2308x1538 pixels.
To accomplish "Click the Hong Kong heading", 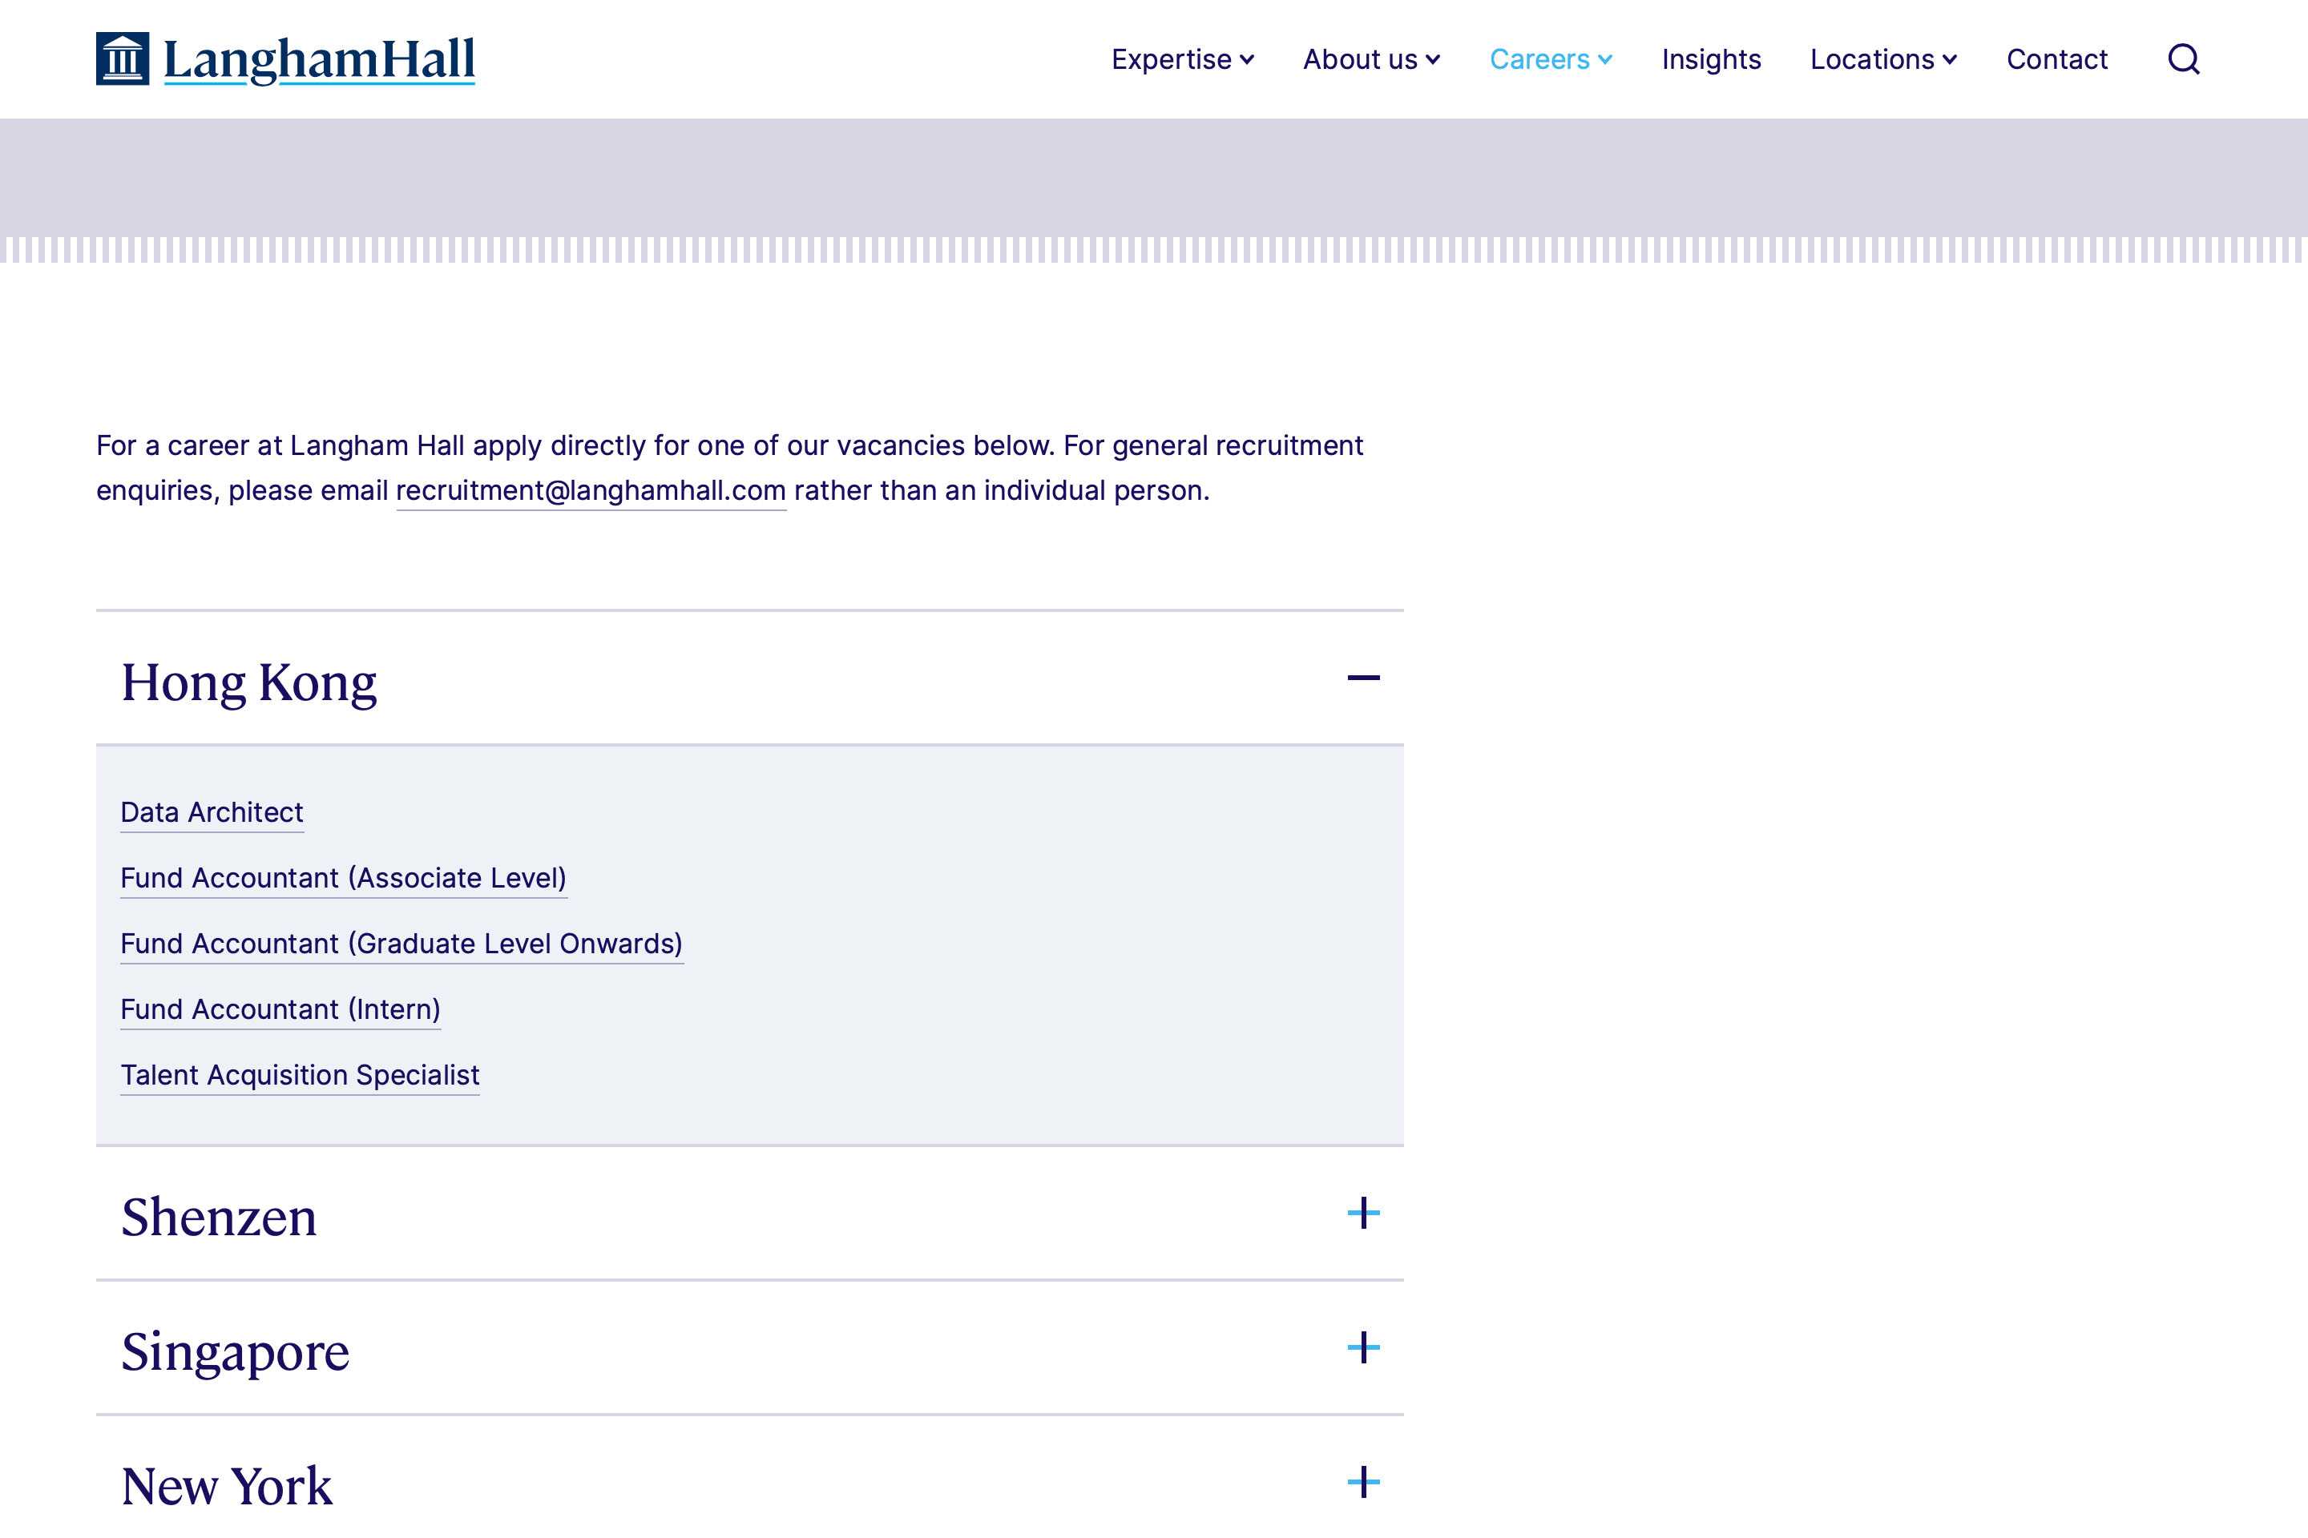I will [x=248, y=682].
